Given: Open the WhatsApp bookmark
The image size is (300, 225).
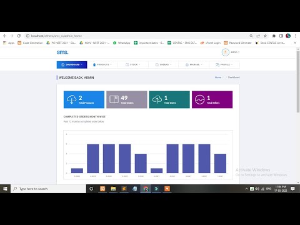Looking at the screenshot, I should pyautogui.click(x=122, y=42).
